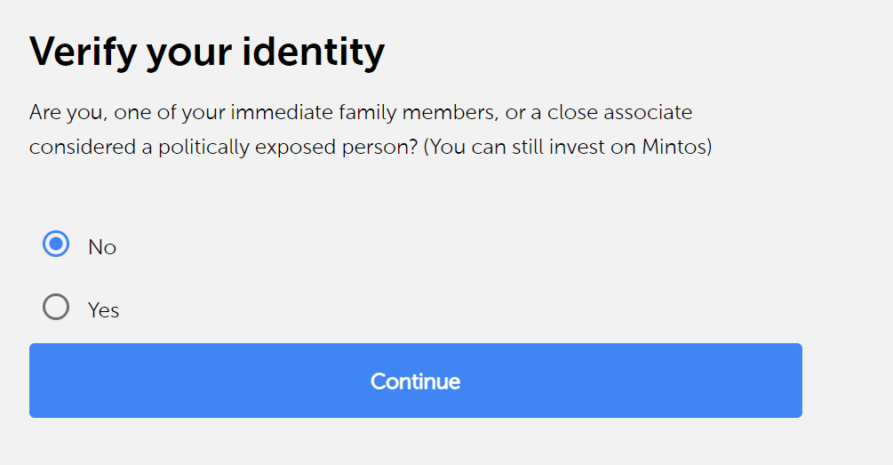Click the word "identity" in the heading
The image size is (893, 465).
319,52
